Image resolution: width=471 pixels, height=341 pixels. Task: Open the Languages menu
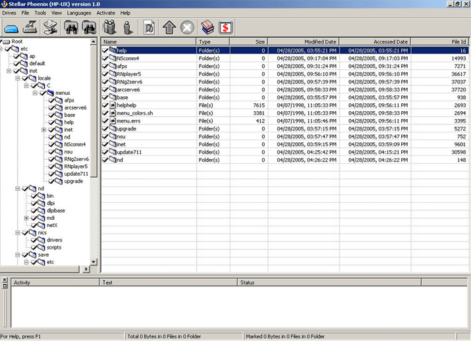click(79, 13)
